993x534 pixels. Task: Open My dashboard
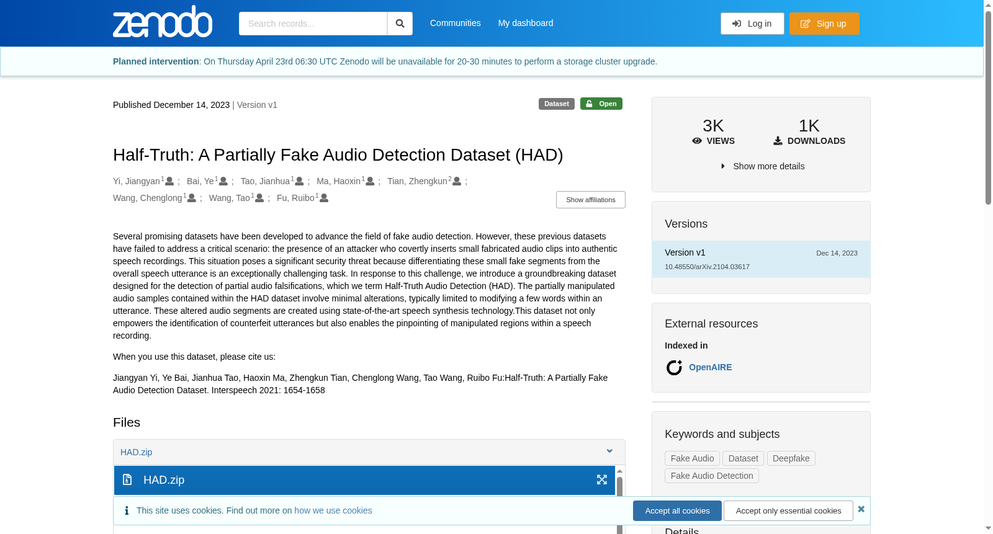[526, 23]
